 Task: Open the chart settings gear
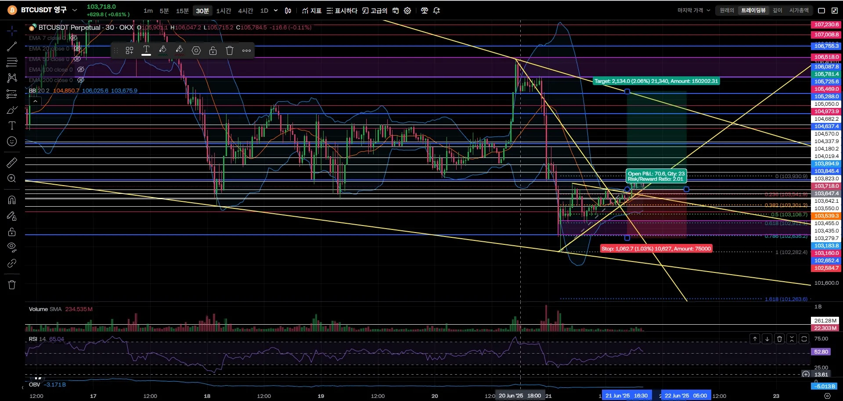(407, 11)
